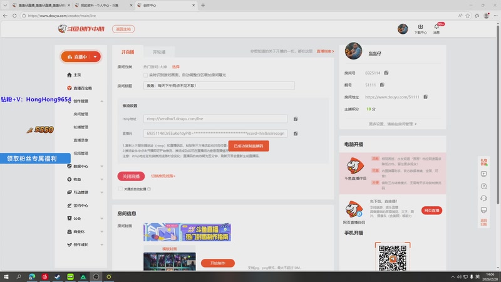Copy the 直播码 using its copy icon

click(296, 133)
